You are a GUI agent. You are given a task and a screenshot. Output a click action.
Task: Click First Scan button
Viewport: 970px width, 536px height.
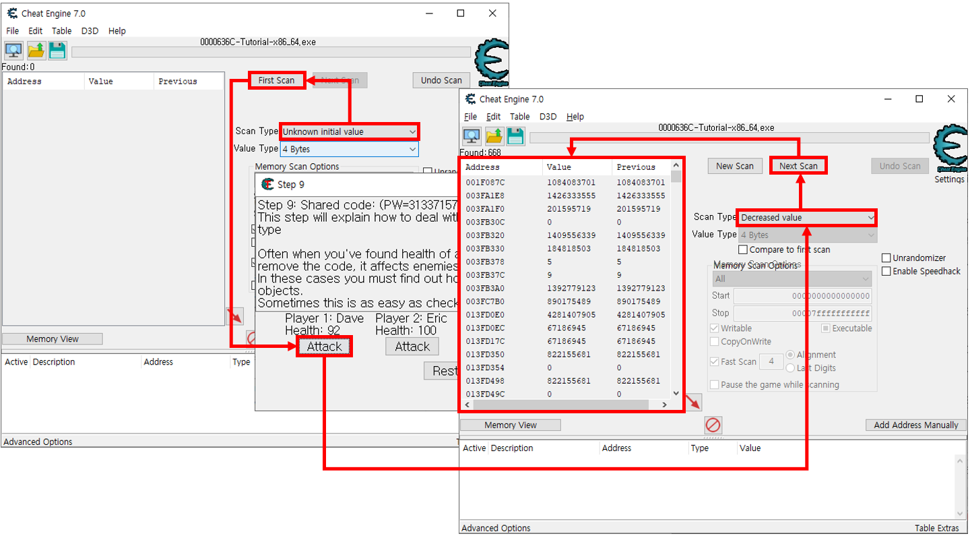pos(277,80)
